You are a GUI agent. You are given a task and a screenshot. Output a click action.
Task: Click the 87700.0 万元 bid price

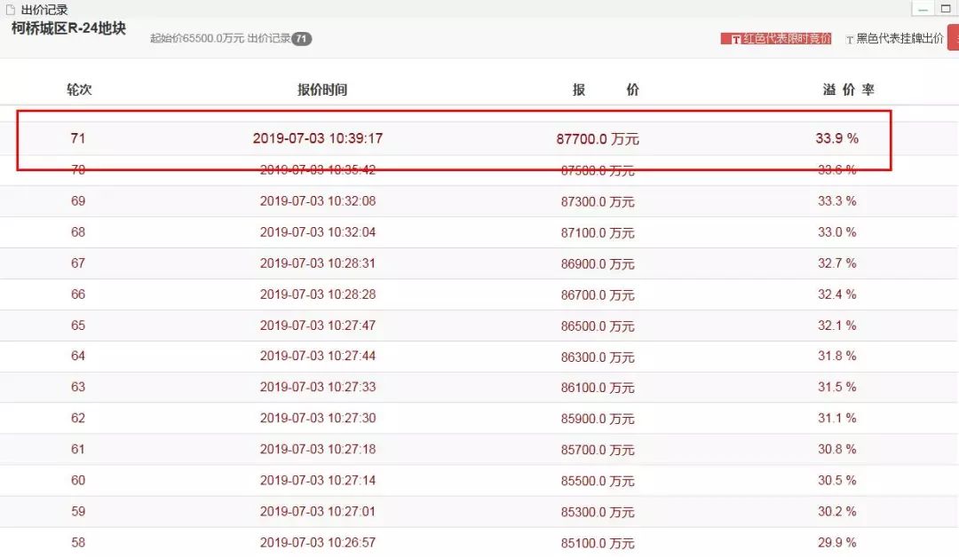pyautogui.click(x=598, y=139)
